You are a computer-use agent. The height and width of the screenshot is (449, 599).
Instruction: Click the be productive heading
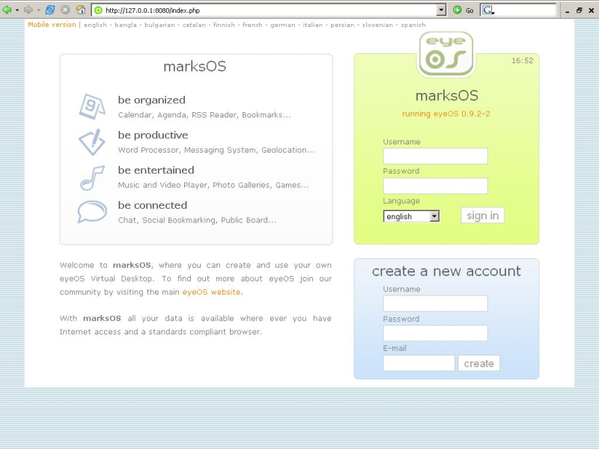tap(153, 135)
